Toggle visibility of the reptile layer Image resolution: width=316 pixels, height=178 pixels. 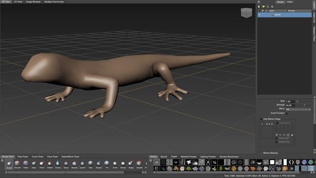[x=259, y=15]
